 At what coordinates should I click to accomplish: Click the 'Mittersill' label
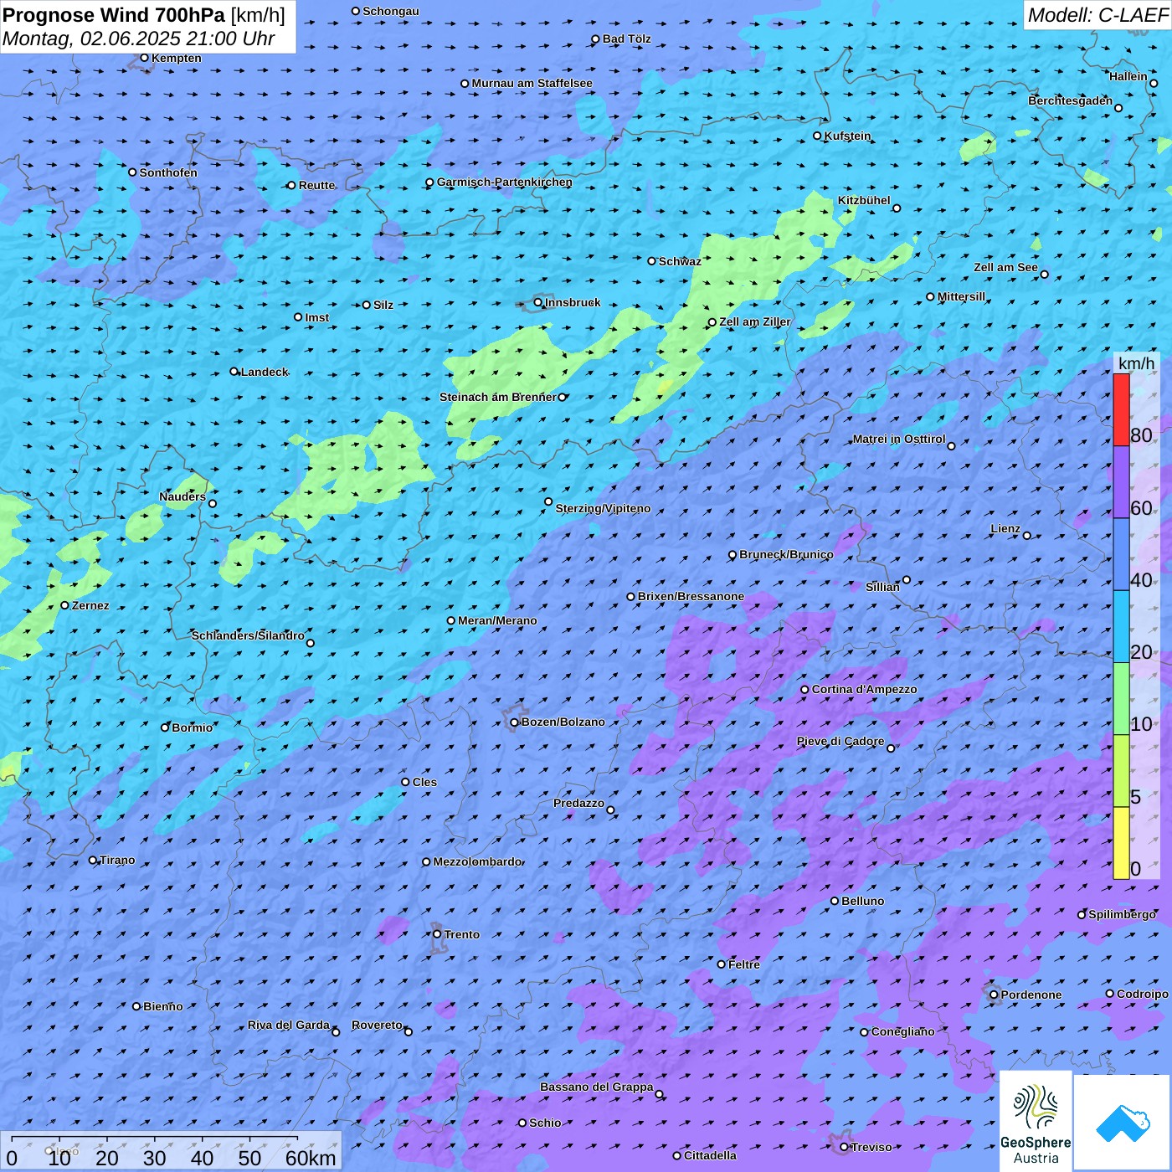click(x=961, y=296)
